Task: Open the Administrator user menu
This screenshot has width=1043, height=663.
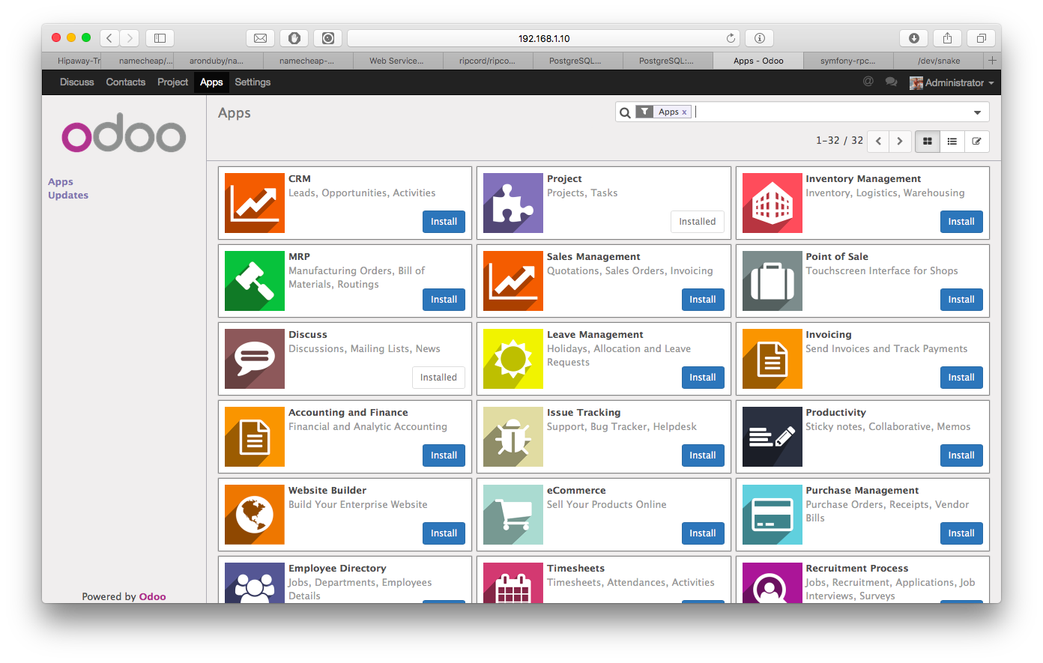Action: click(x=952, y=82)
